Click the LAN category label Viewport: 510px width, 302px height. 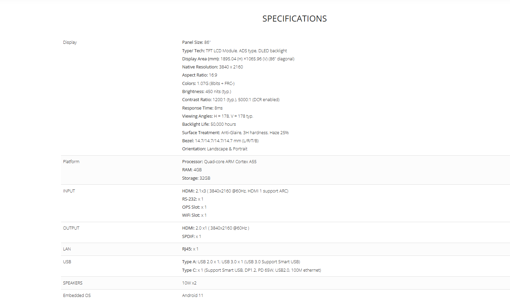click(x=67, y=249)
